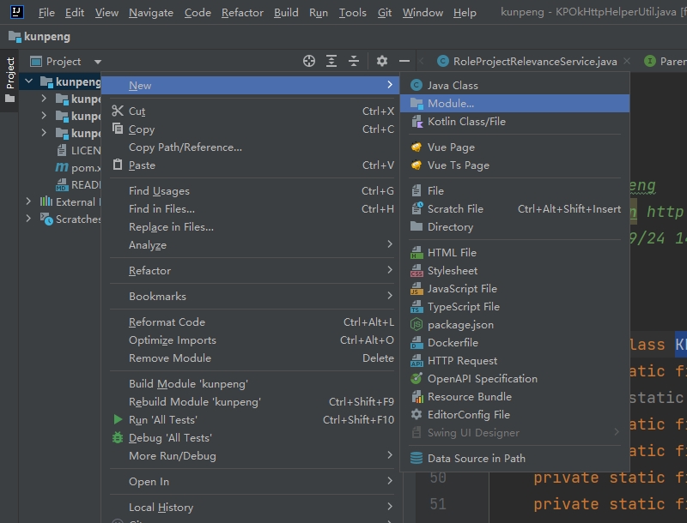This screenshot has width=687, height=523.
Task: Hide the Project panel with minimize icon
Action: 404,61
